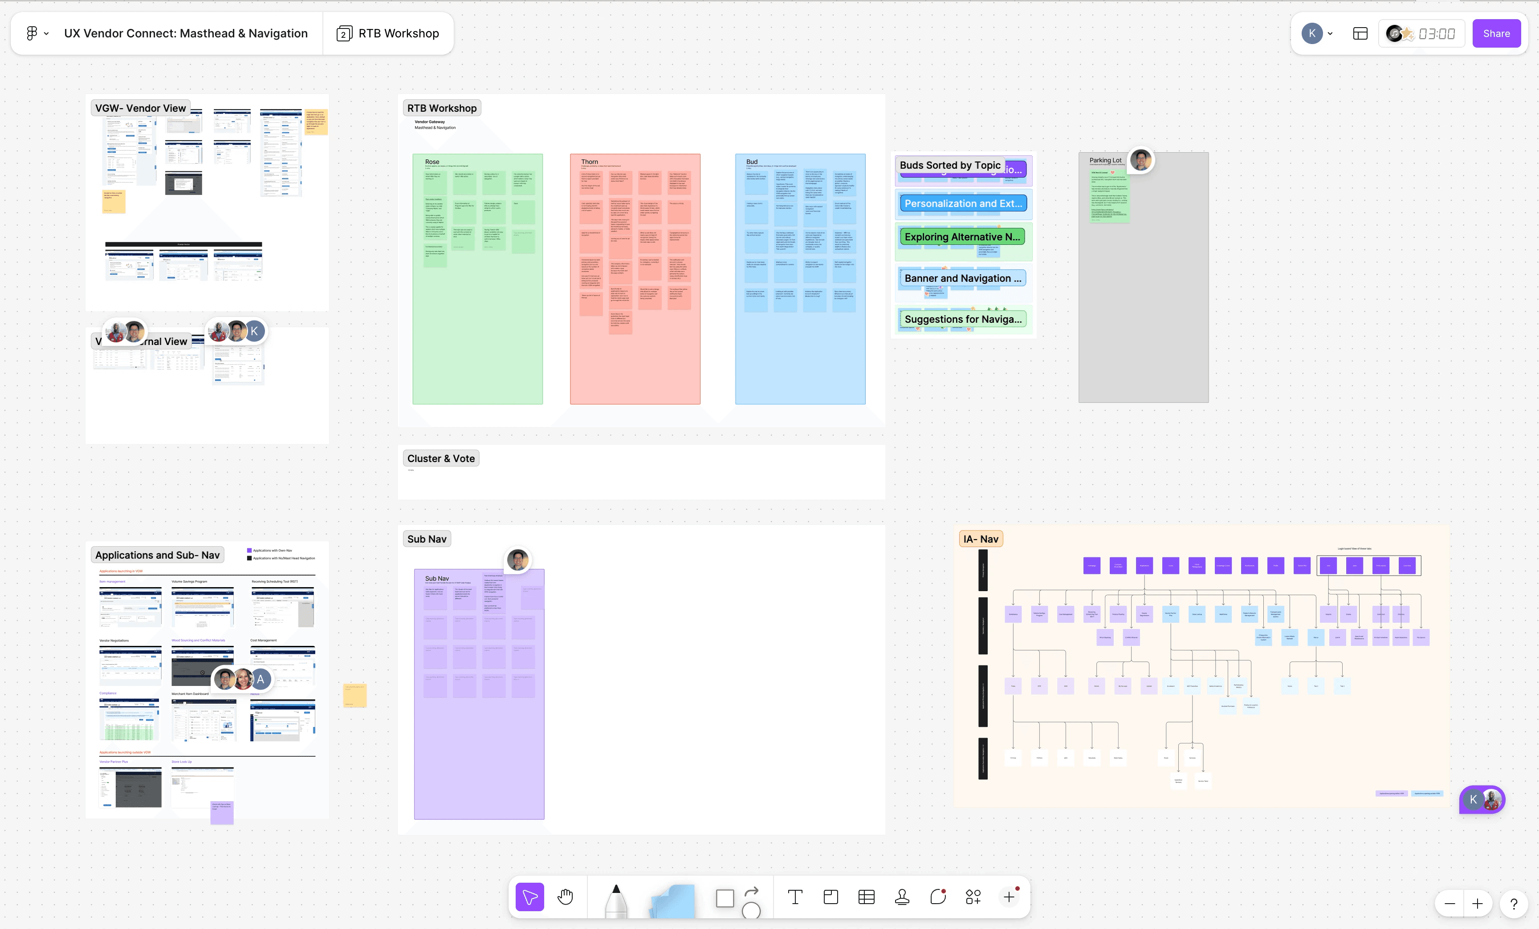Insert a Table from the toolbar
The height and width of the screenshot is (929, 1539).
[866, 897]
